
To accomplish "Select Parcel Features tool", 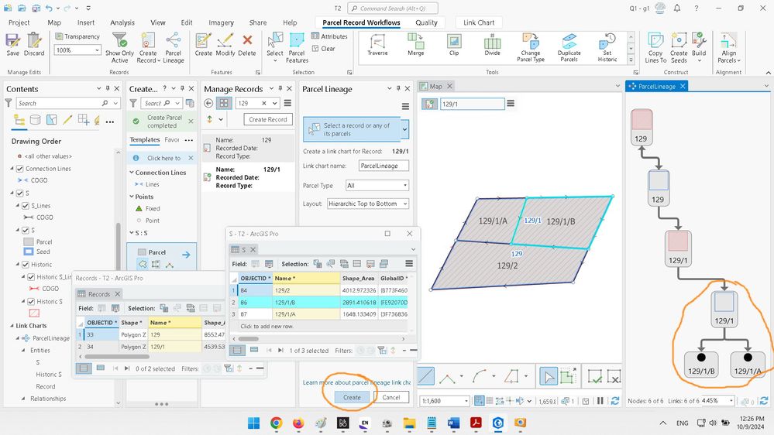I will [x=297, y=48].
